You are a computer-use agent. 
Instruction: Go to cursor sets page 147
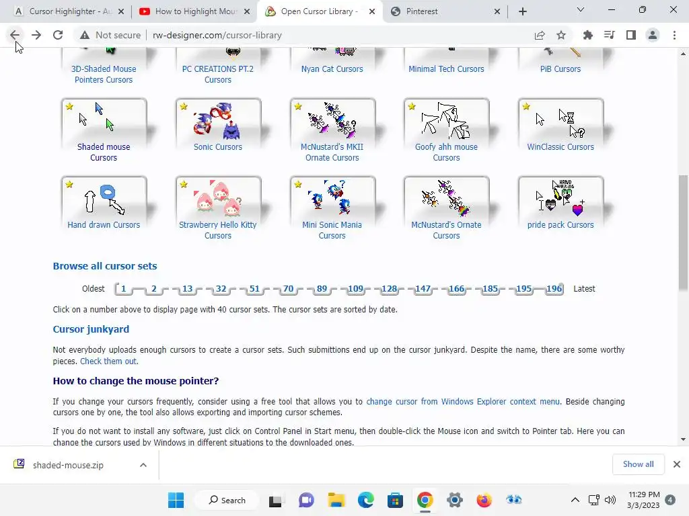point(423,289)
